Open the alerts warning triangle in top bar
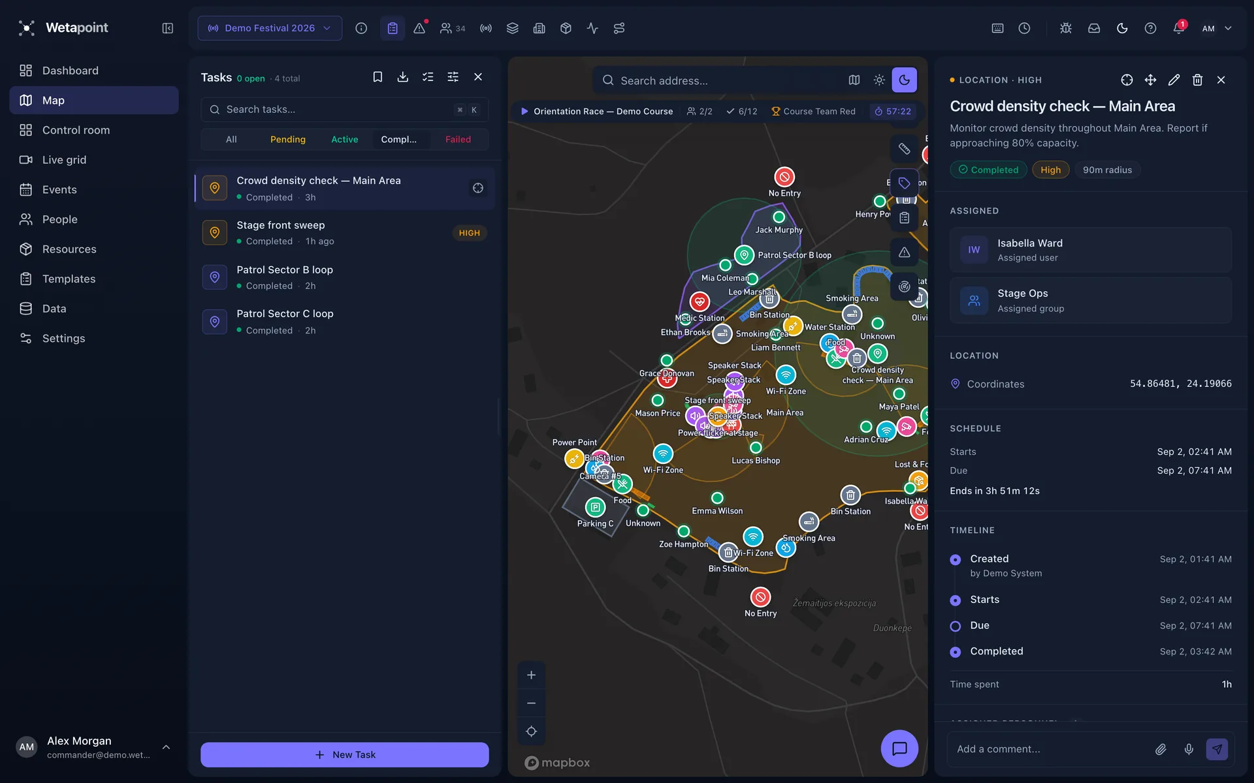Image resolution: width=1254 pixels, height=783 pixels. [x=419, y=28]
